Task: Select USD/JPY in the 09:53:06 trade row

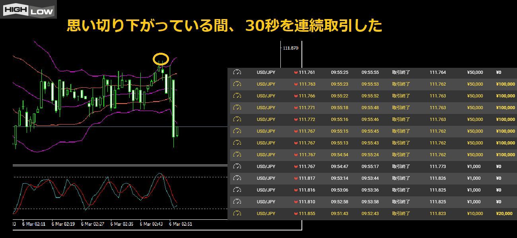Action: (266, 190)
